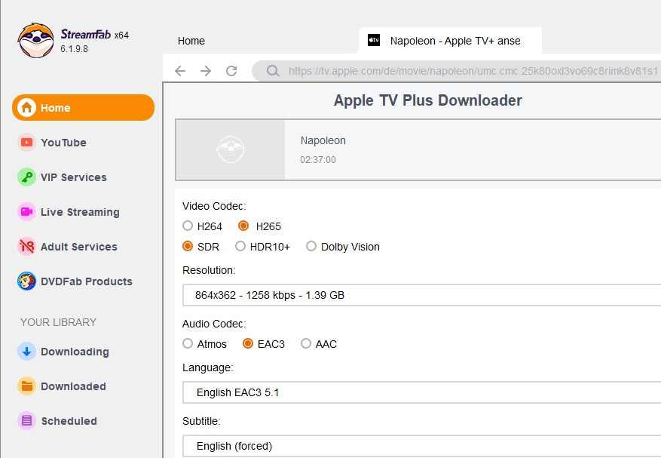Open the Downloaded library
Image resolution: width=661 pixels, height=458 pixels.
coord(72,386)
